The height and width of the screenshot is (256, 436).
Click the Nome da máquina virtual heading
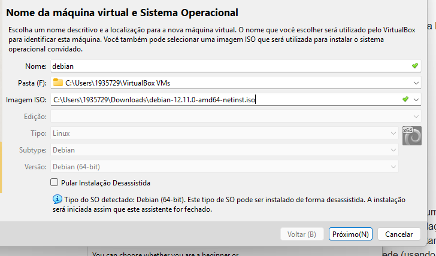point(122,13)
